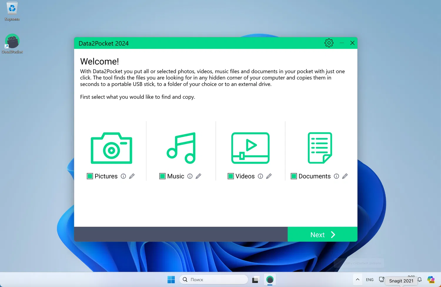The height and width of the screenshot is (287, 441).
Task: Launch Copilot from the taskbar corner
Action: (431, 280)
